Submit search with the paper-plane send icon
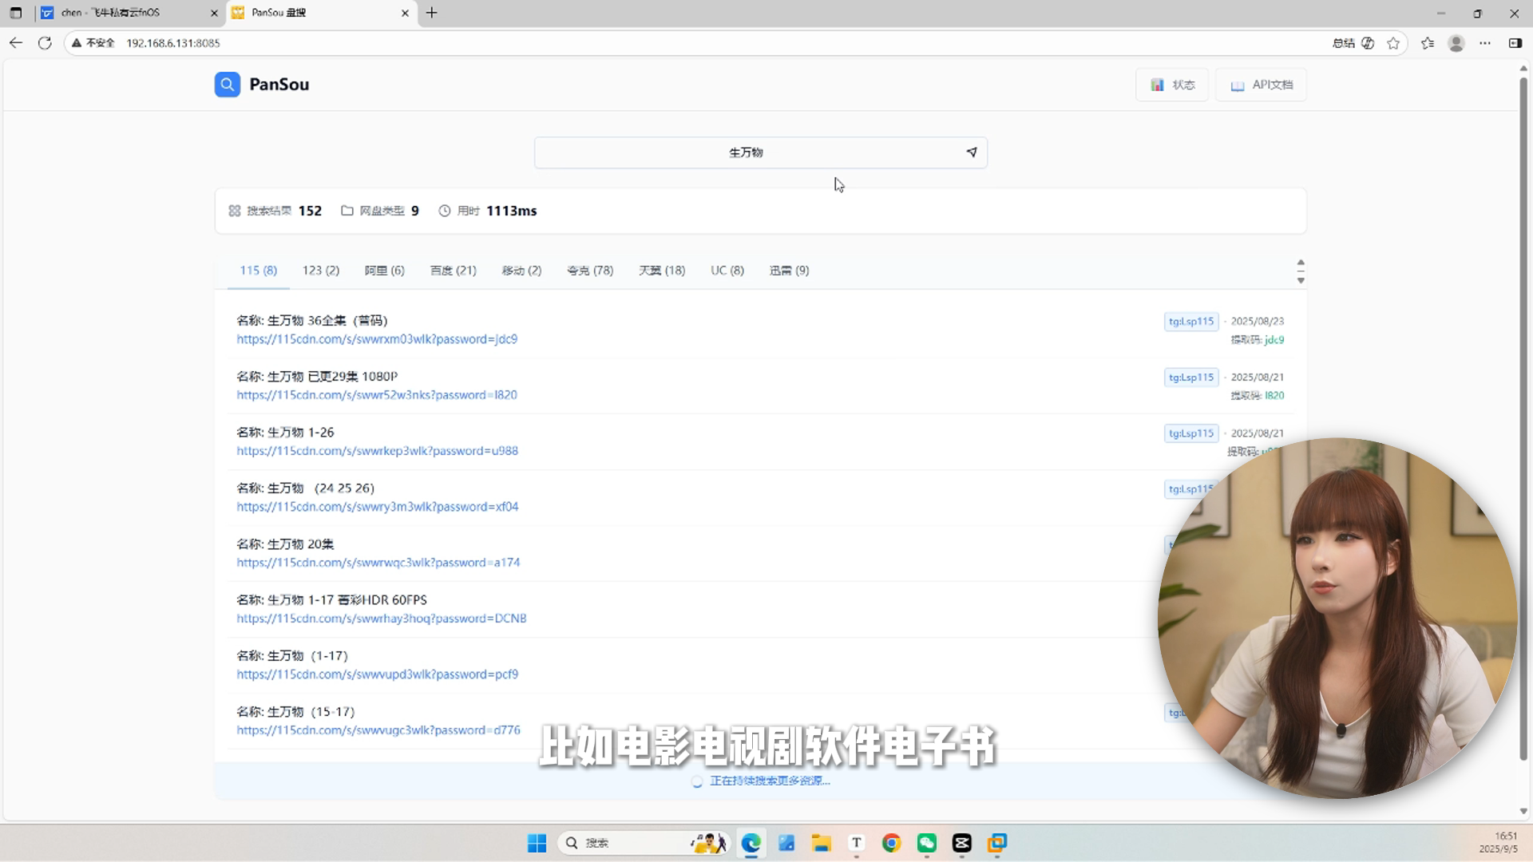The image size is (1533, 862). (971, 152)
